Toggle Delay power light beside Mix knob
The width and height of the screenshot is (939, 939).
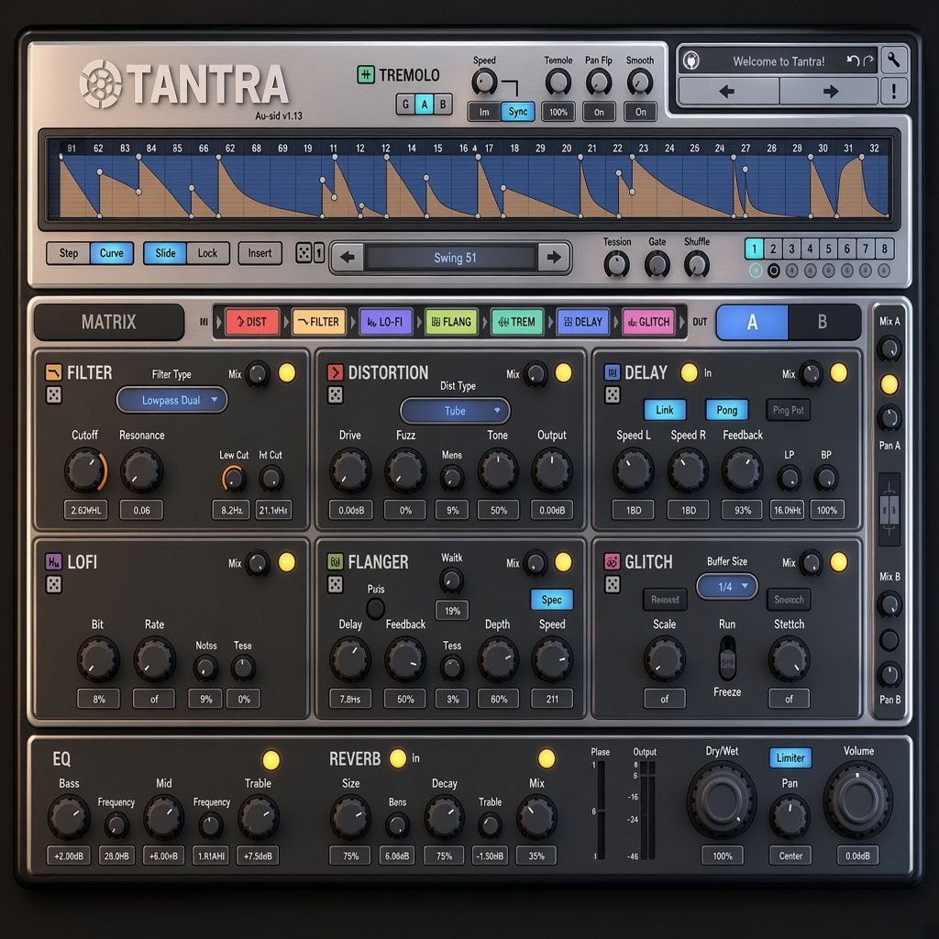point(838,372)
